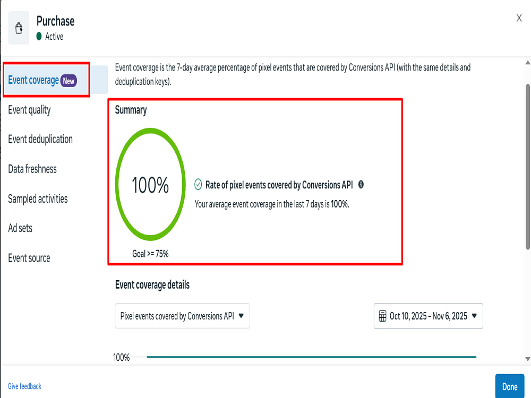531x398 pixels.
Task: Click the scrollbar up arrow
Action: 528,63
